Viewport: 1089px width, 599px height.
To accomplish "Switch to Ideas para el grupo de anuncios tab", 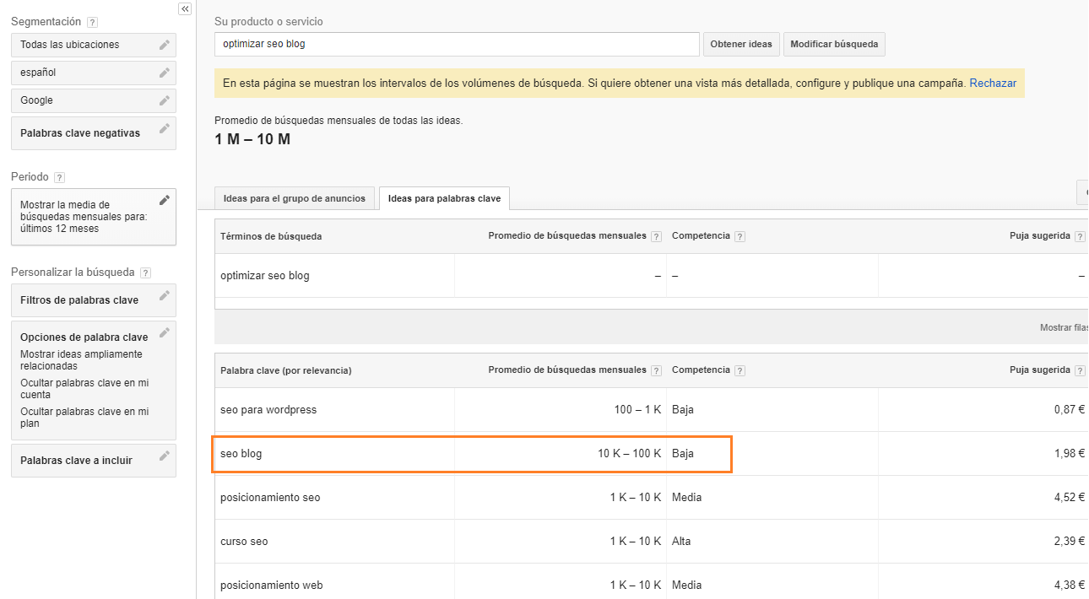I will tap(294, 198).
